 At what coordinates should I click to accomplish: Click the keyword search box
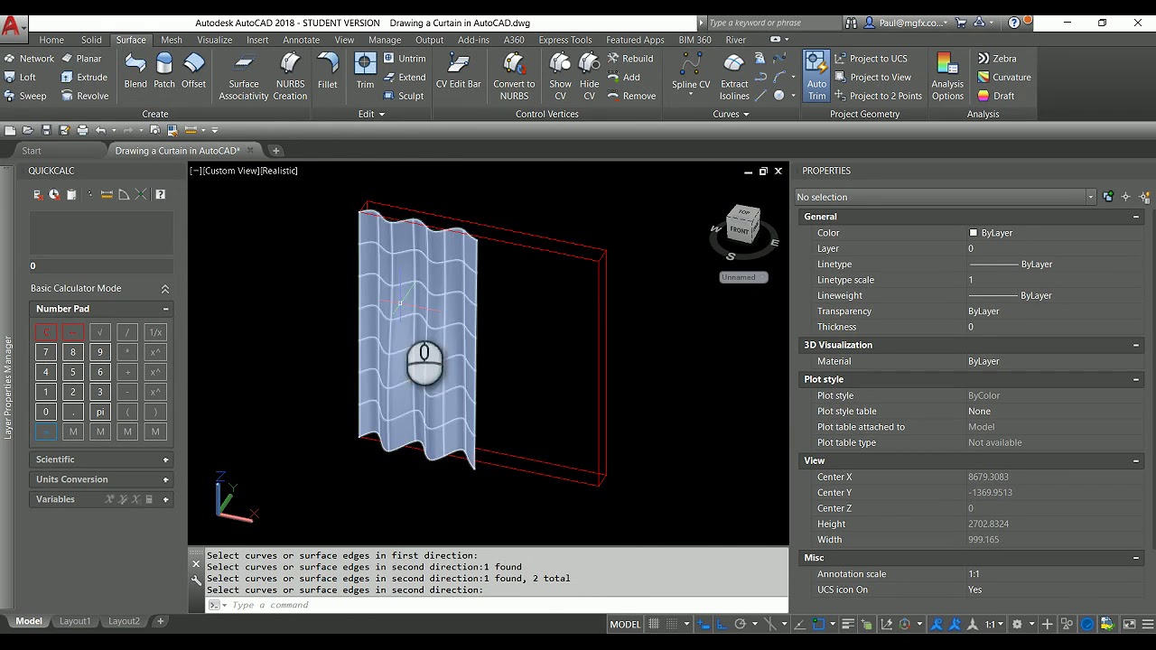click(x=773, y=23)
